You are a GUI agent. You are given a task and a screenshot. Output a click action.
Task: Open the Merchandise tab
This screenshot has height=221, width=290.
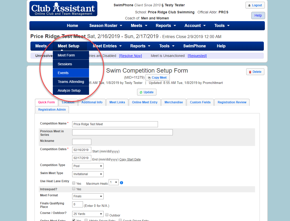pos(174,102)
